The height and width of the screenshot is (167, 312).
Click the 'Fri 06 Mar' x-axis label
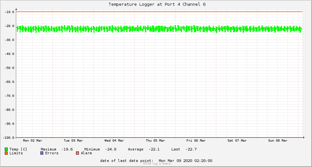[196, 141]
